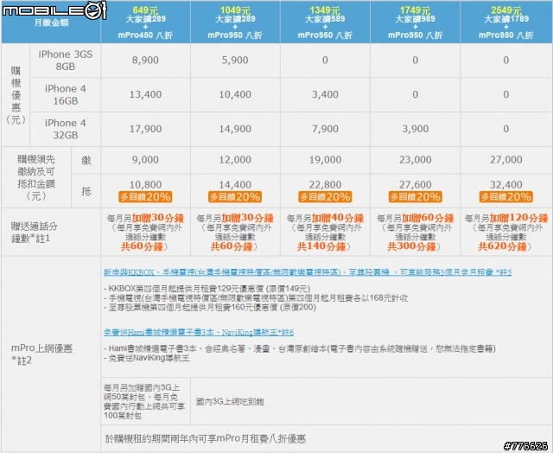Click the 多回饋20% badge under 14,400
The width and height of the screenshot is (553, 453).
(x=235, y=197)
